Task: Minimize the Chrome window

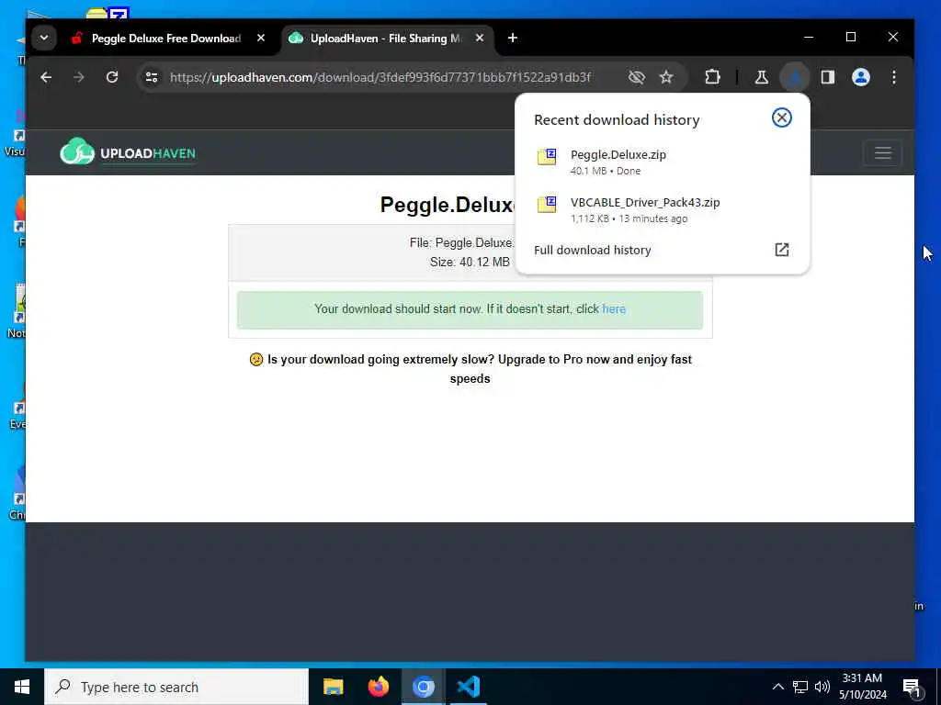Action: coord(809,37)
